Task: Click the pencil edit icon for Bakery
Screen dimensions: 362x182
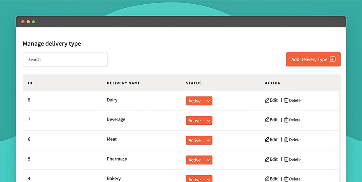Action: 267,179
